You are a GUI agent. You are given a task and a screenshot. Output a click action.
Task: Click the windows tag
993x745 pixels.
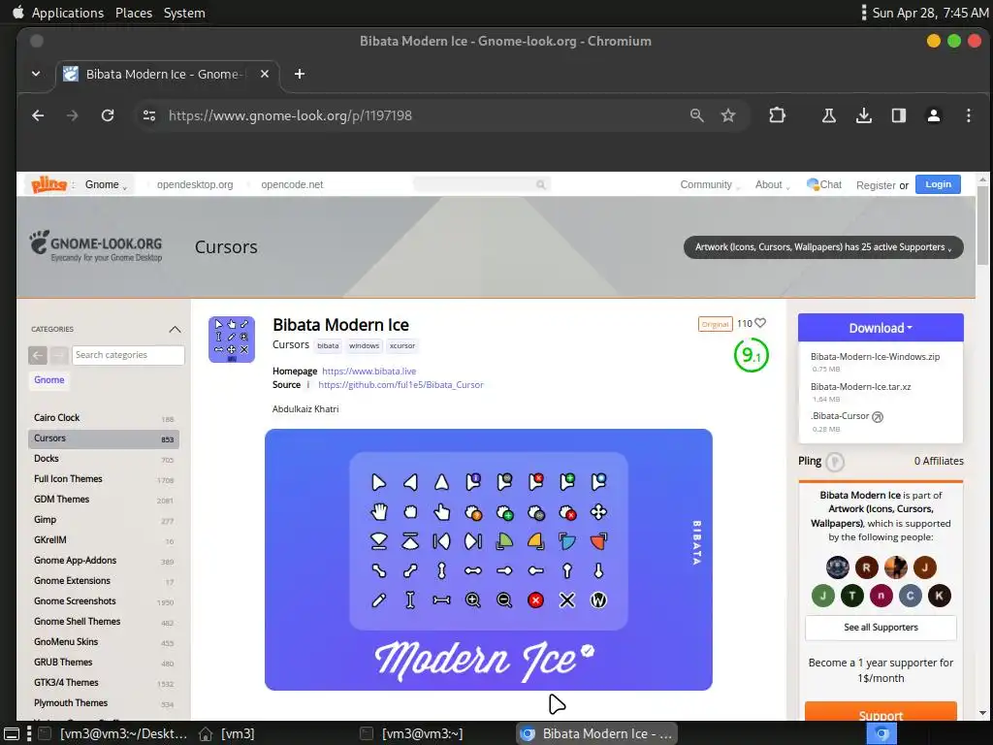365,346
